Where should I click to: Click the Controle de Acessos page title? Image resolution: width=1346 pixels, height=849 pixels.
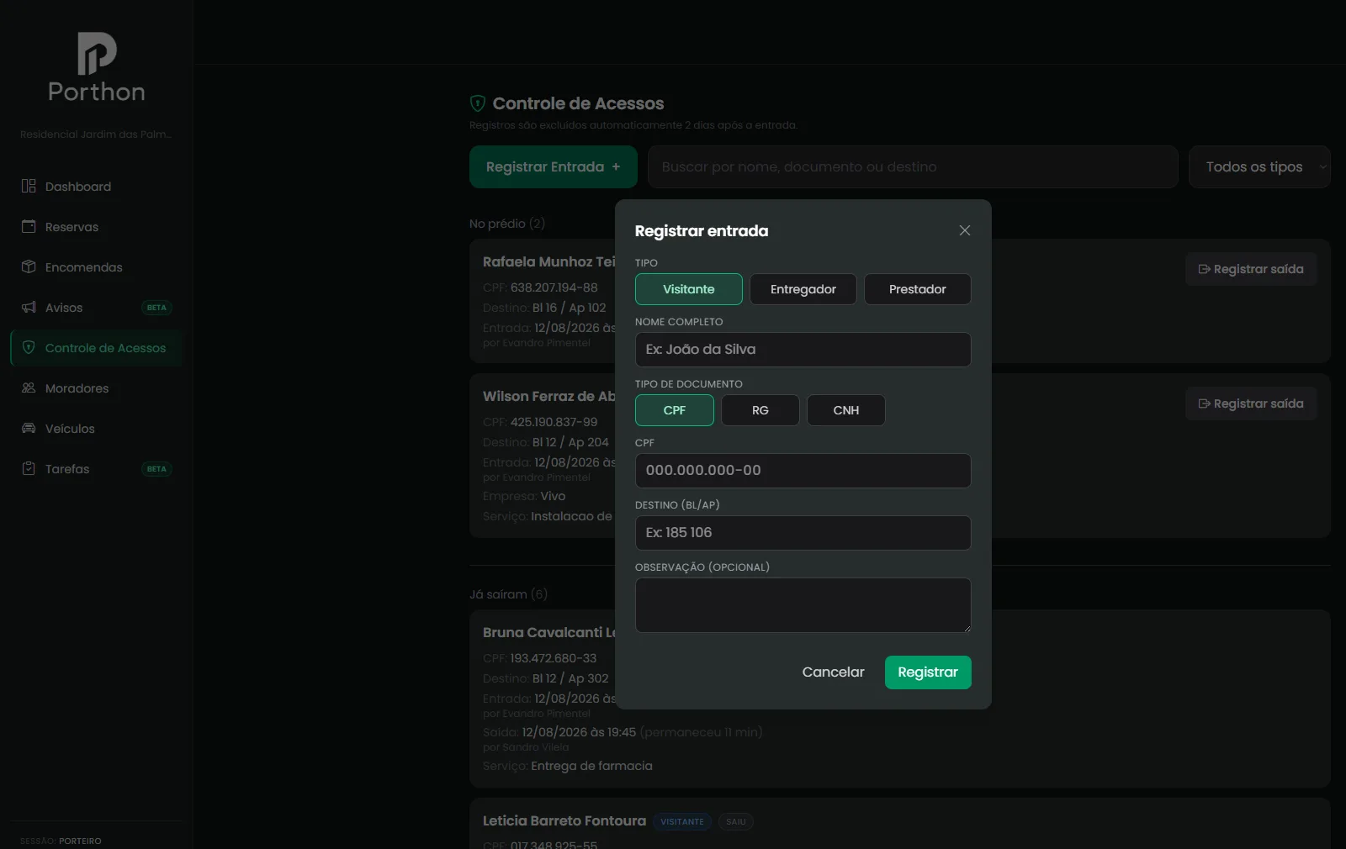pos(578,103)
